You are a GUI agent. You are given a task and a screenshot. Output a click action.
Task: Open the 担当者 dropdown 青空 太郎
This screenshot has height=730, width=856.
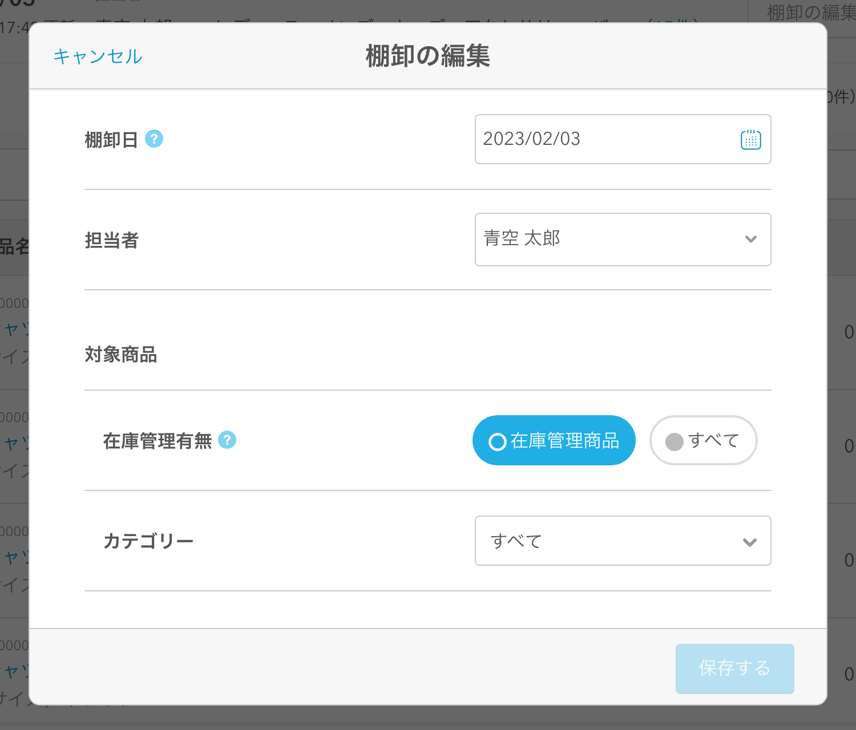click(x=623, y=240)
